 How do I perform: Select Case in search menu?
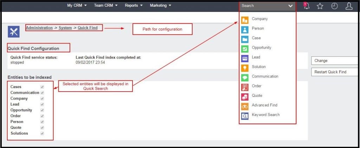coord(256,38)
